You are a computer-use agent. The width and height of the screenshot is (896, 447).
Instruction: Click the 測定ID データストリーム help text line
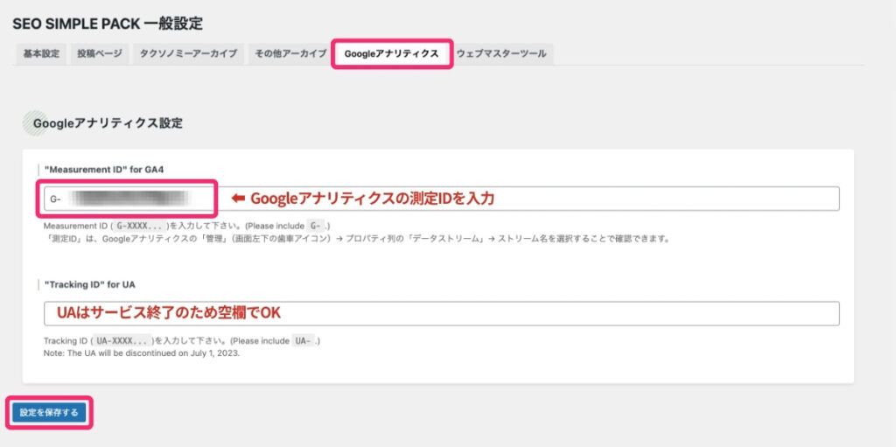pyautogui.click(x=356, y=238)
